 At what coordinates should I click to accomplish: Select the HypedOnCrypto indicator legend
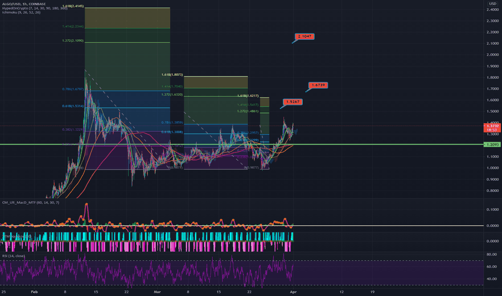click(x=34, y=8)
